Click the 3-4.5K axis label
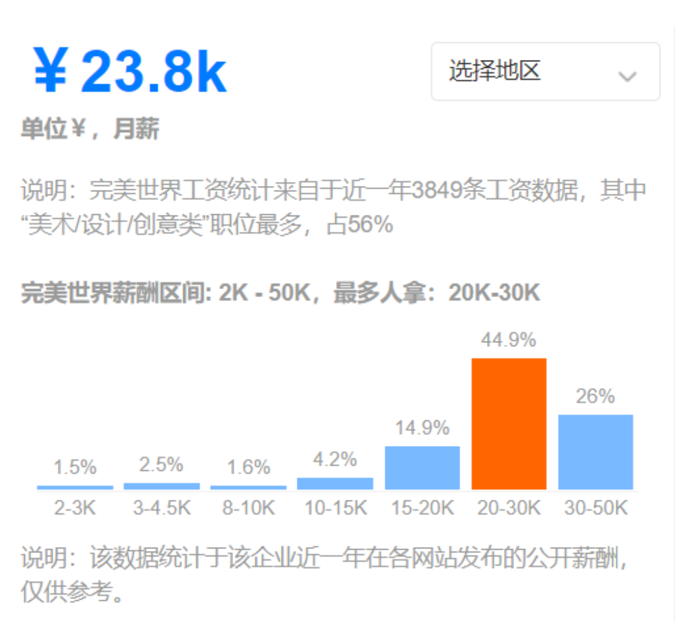 [162, 508]
